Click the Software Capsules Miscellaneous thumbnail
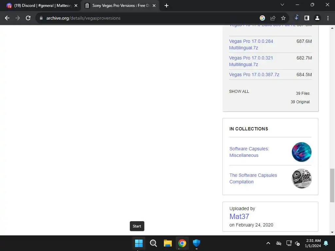Screen dimensions: 335x251 (301, 152)
